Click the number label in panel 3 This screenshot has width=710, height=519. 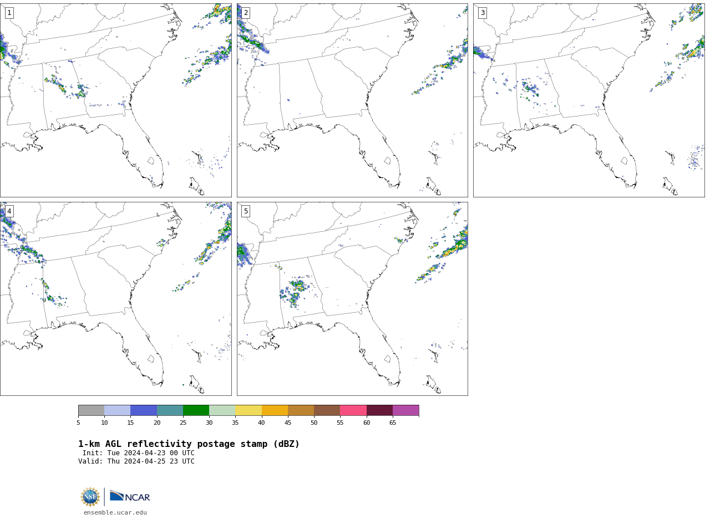coord(482,13)
